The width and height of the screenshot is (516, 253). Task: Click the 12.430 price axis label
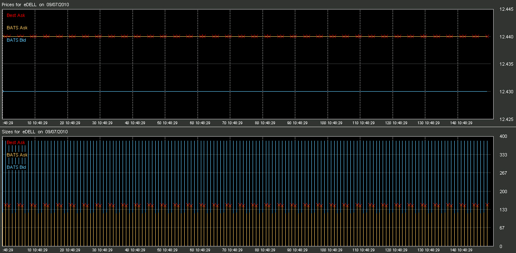point(506,92)
